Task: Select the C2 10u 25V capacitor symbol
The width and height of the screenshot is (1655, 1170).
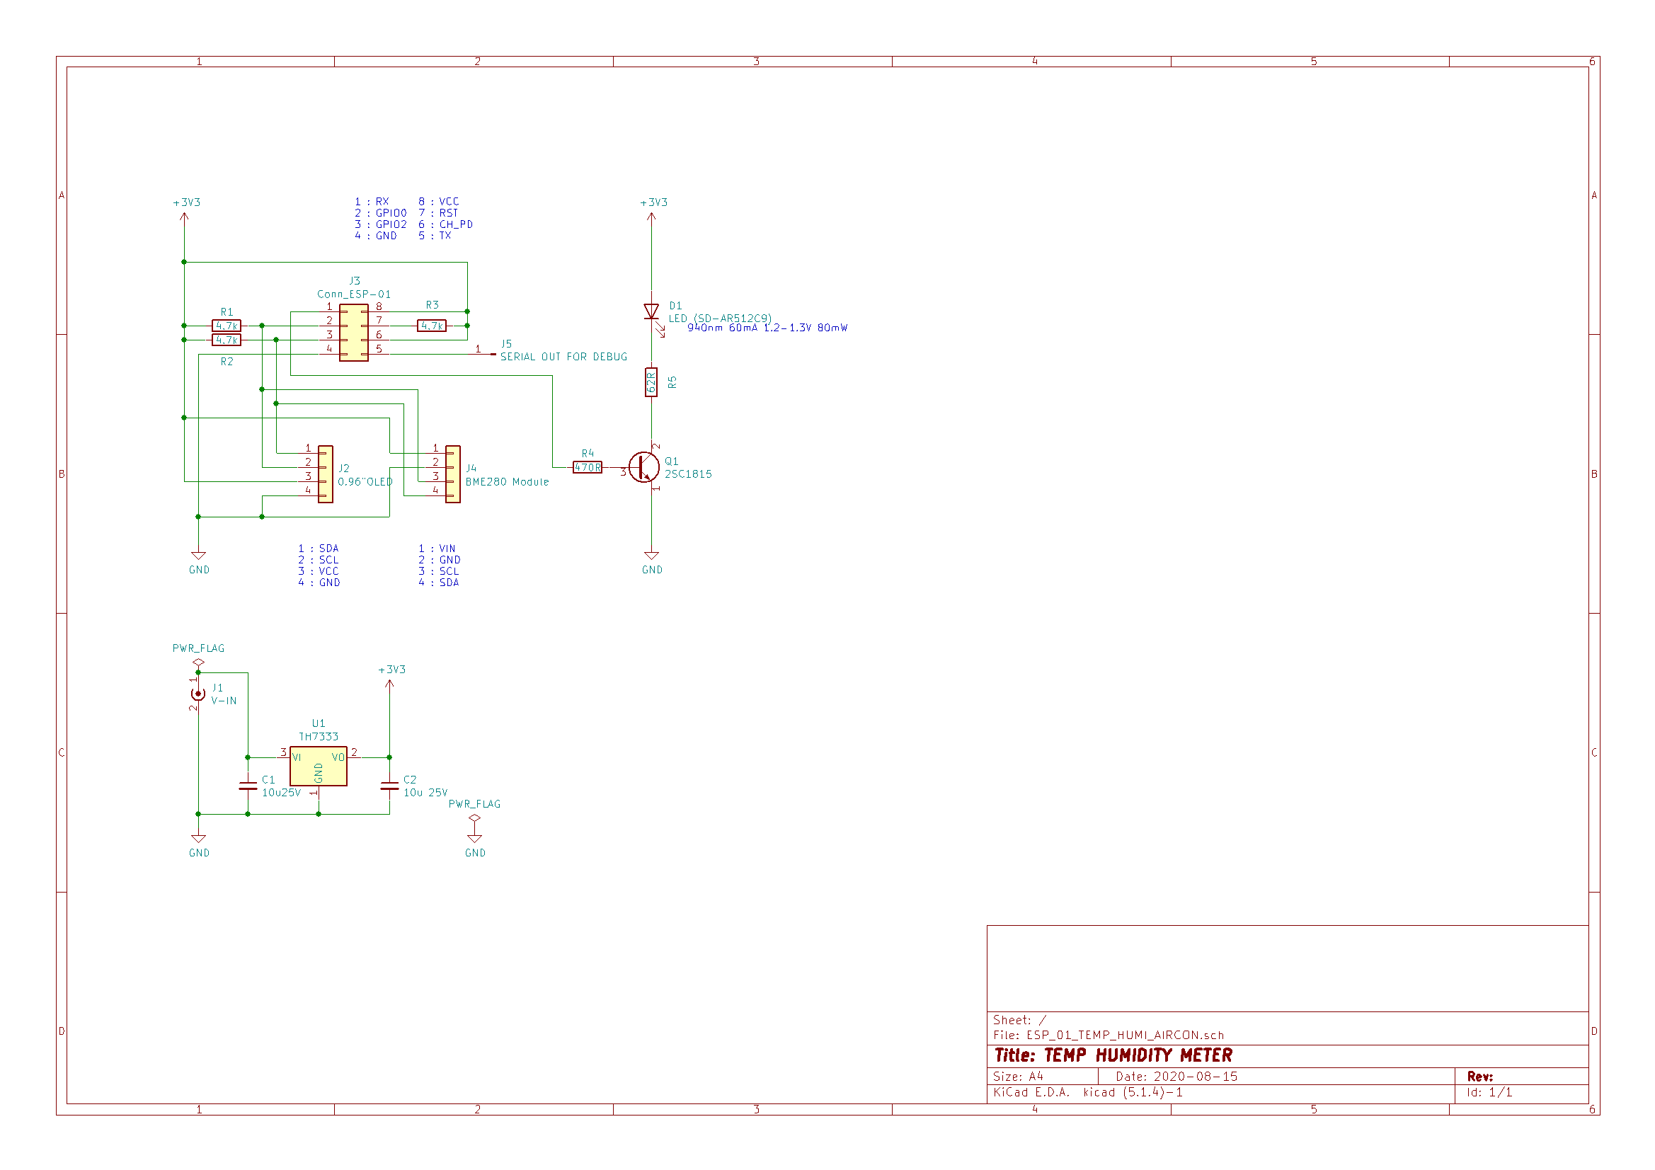Action: coord(389,786)
